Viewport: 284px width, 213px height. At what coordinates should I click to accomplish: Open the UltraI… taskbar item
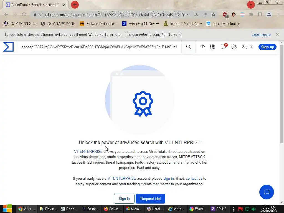click(x=155, y=209)
